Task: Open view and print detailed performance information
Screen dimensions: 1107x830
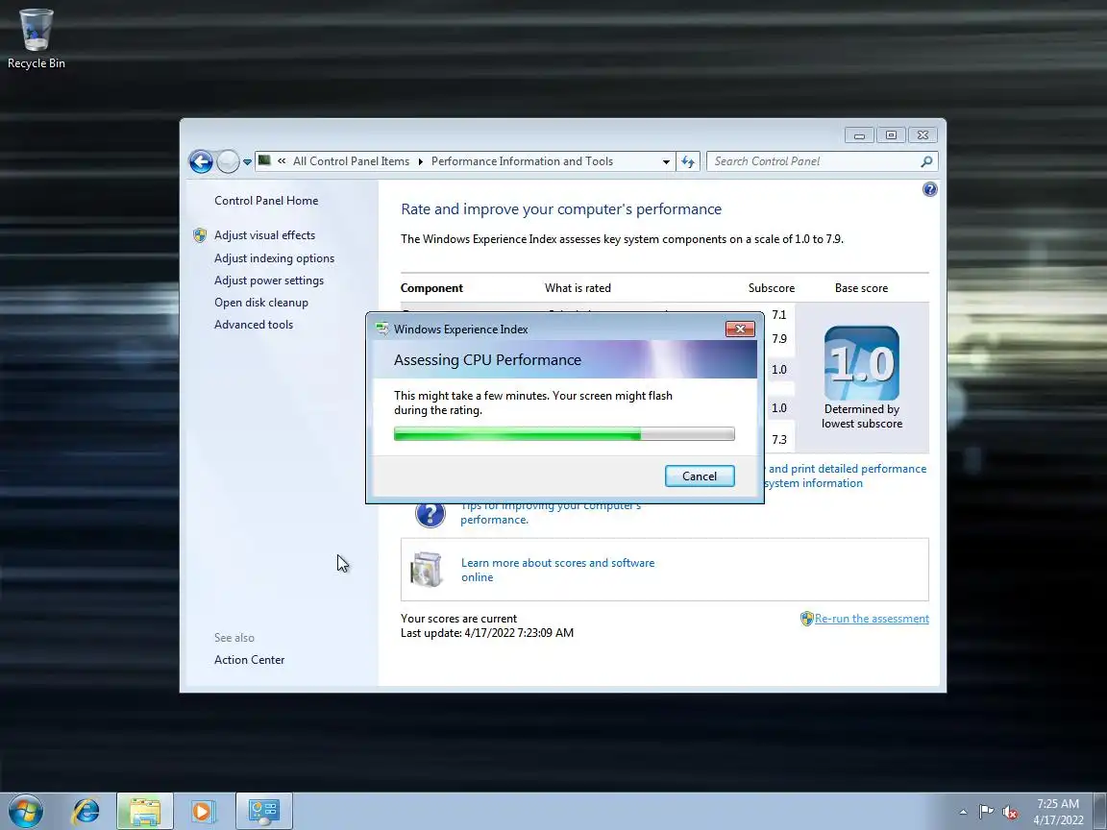Action: tap(845, 476)
